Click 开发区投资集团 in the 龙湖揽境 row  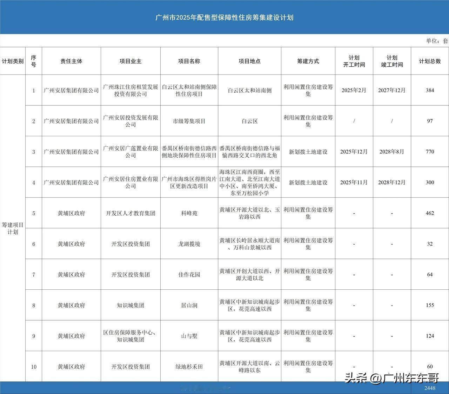tap(130, 244)
